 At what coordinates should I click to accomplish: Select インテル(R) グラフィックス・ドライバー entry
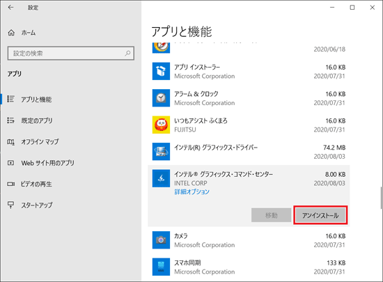[249, 152]
